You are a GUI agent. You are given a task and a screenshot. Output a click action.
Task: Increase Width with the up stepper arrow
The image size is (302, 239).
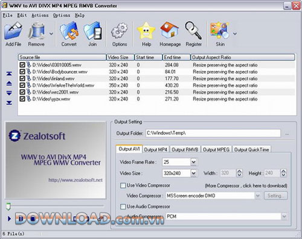239,171
